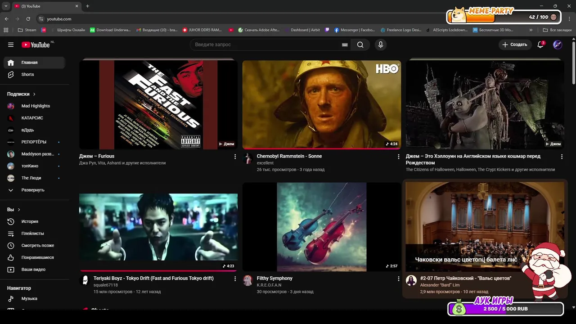Open more options for Джем Хэллоуин mix
Screen dimensions: 576x324
[x=562, y=157]
